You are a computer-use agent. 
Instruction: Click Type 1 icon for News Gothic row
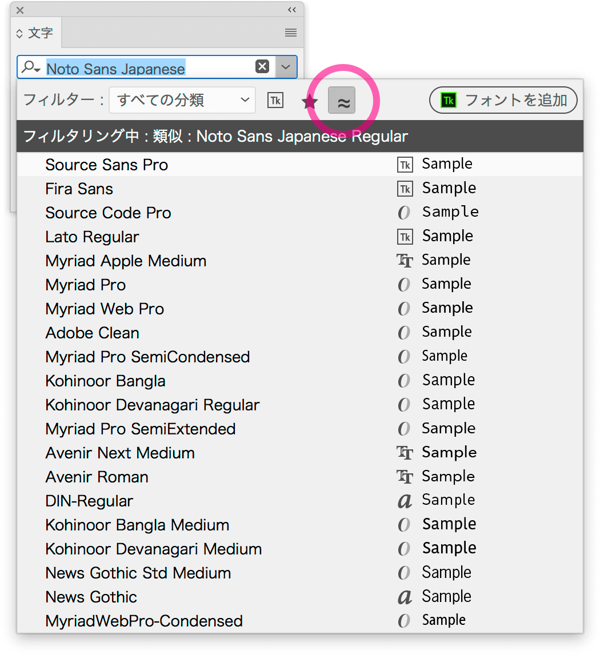coord(405,597)
